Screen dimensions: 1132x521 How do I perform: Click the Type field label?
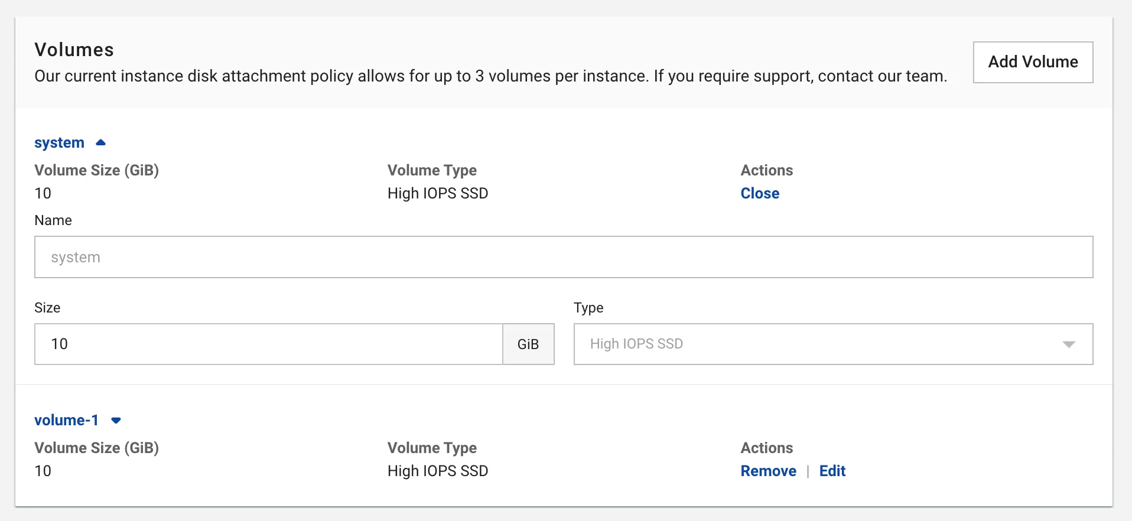(588, 308)
